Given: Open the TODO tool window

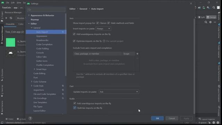Looking at the screenshot, I should pyautogui.click(x=9, y=119).
